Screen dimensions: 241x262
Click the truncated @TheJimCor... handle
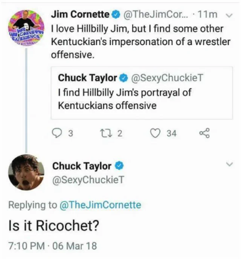click(x=156, y=15)
